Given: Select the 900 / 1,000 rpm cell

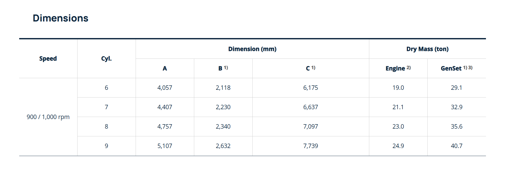Looking at the screenshot, I should coord(48,117).
